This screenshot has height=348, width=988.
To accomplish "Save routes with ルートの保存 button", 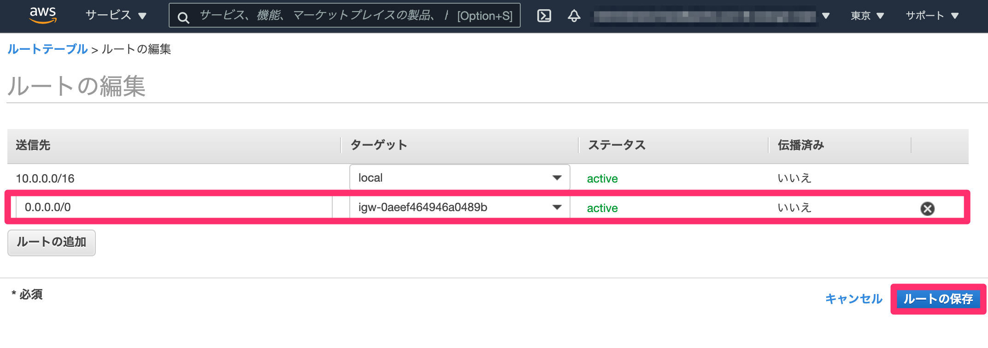I will [x=938, y=299].
